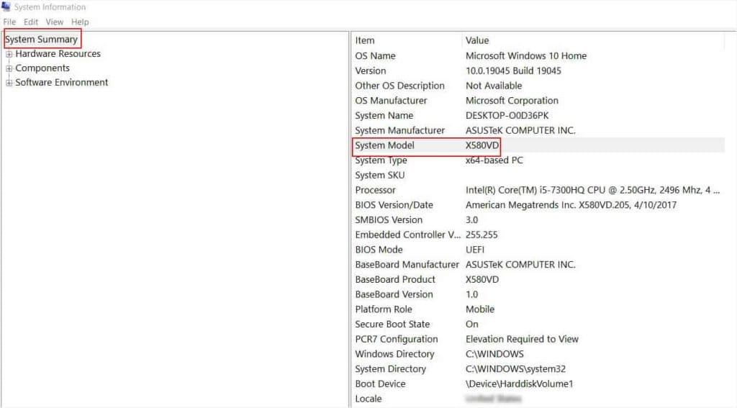
Task: Select the Components tree item
Action: [42, 68]
